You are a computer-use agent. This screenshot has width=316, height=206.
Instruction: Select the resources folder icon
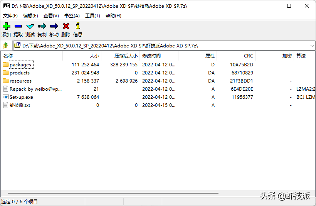point(6,81)
